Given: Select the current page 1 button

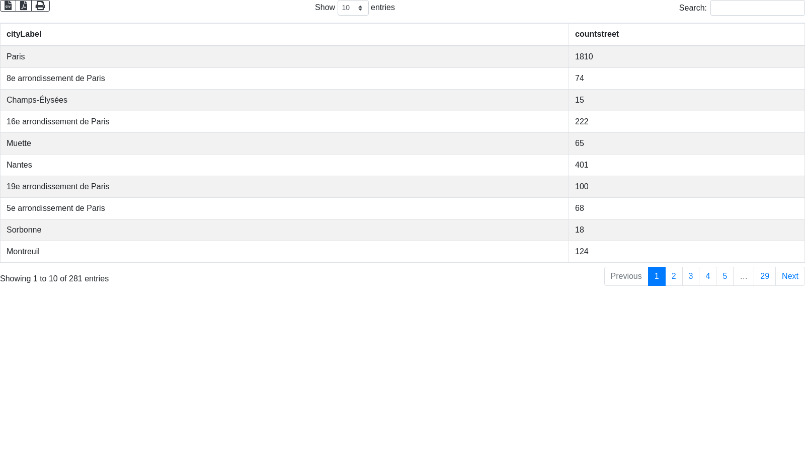Looking at the screenshot, I should (x=657, y=276).
